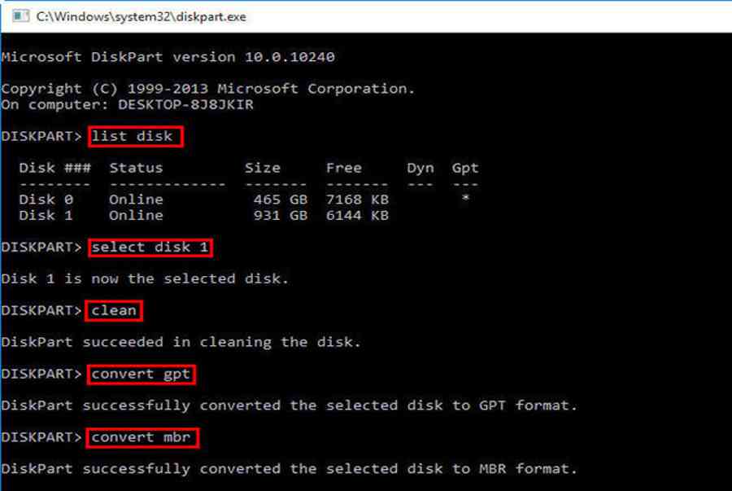Click the diskpart.exe window icon
The width and height of the screenshot is (732, 491).
coord(20,16)
